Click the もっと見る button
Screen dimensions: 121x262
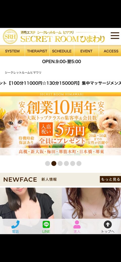tap(110, 179)
